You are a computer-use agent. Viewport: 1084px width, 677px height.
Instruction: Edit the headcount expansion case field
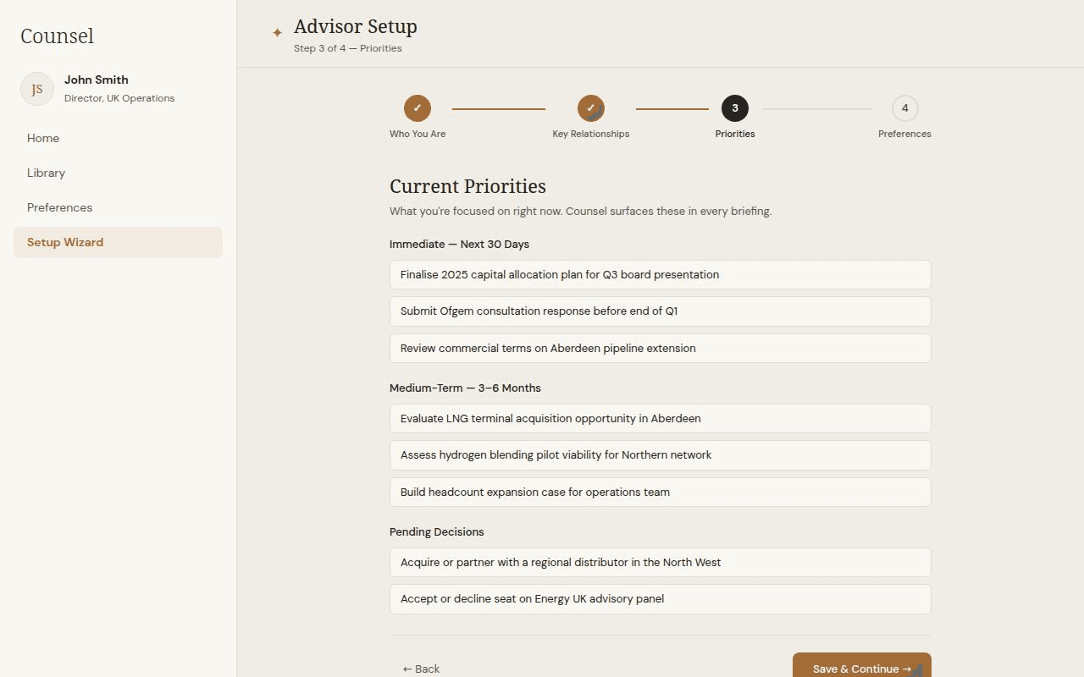point(661,492)
